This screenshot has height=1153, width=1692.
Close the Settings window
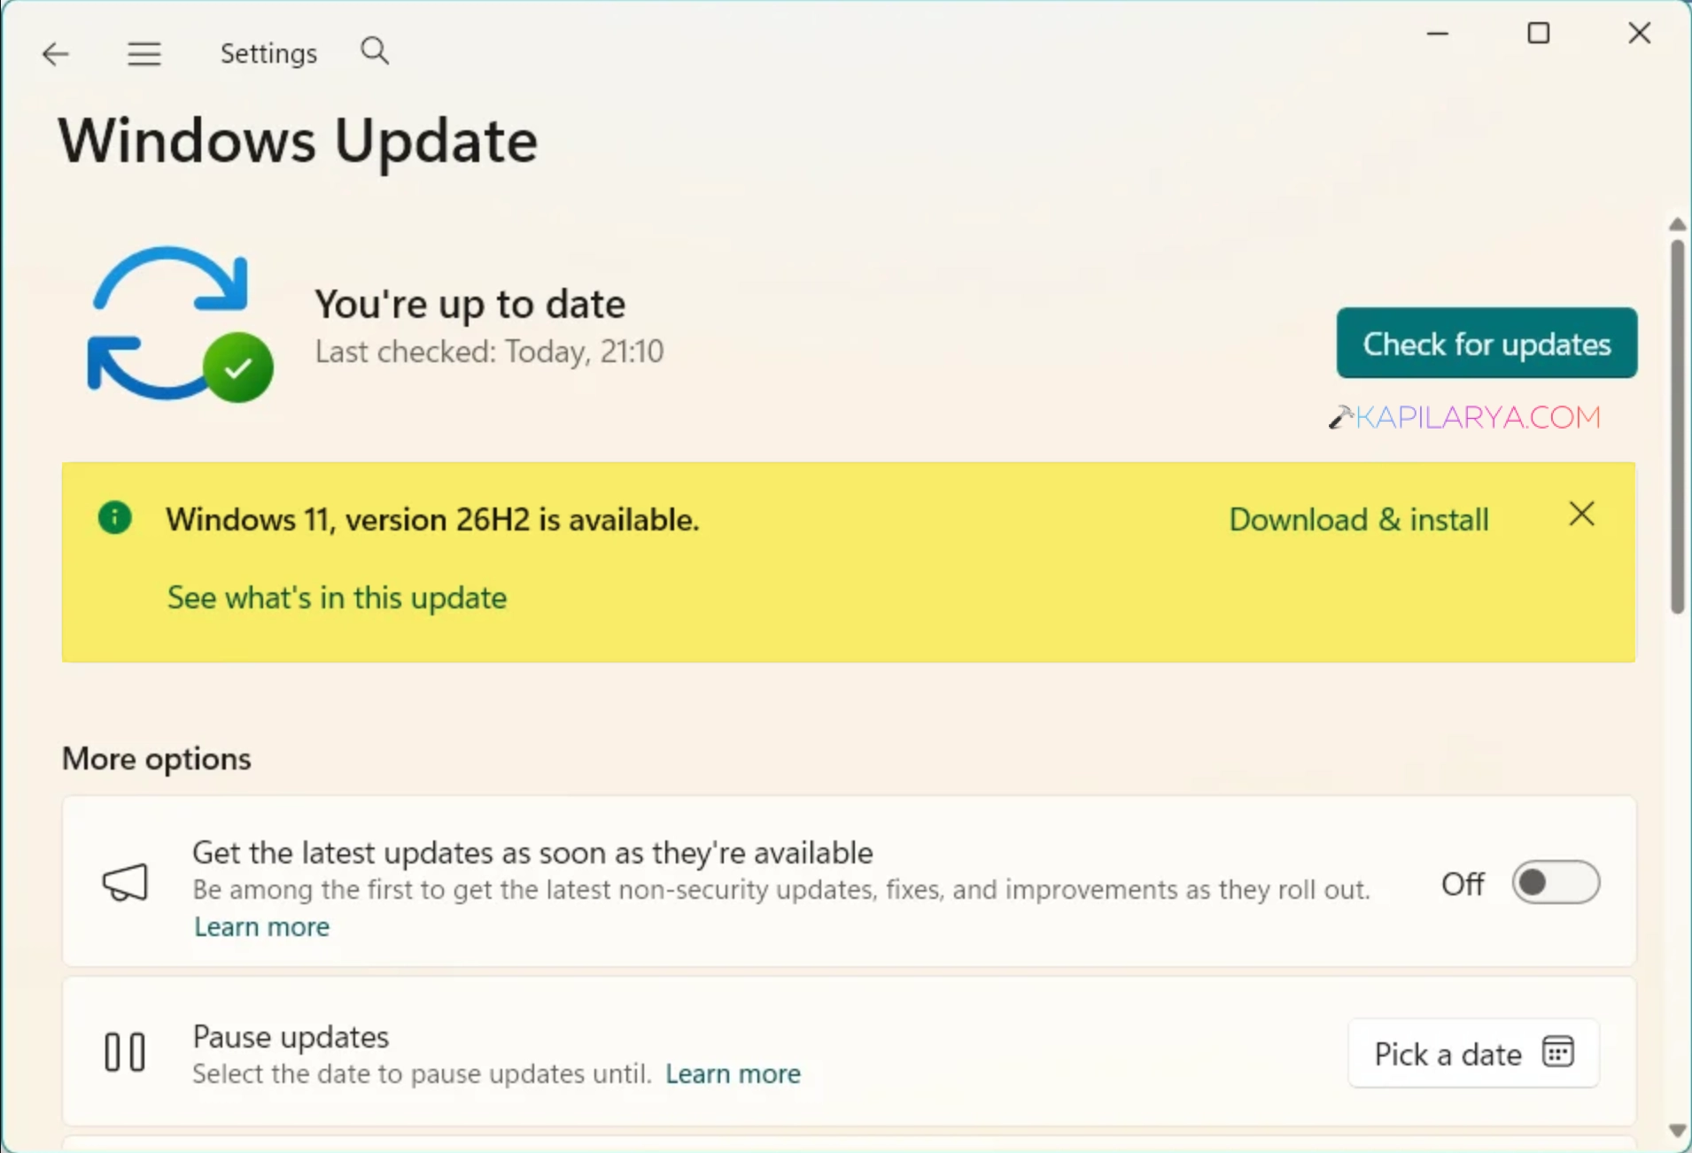(1640, 34)
